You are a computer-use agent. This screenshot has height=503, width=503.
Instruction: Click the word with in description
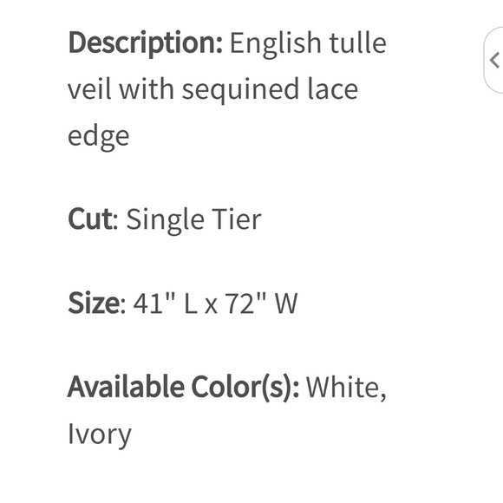147,89
